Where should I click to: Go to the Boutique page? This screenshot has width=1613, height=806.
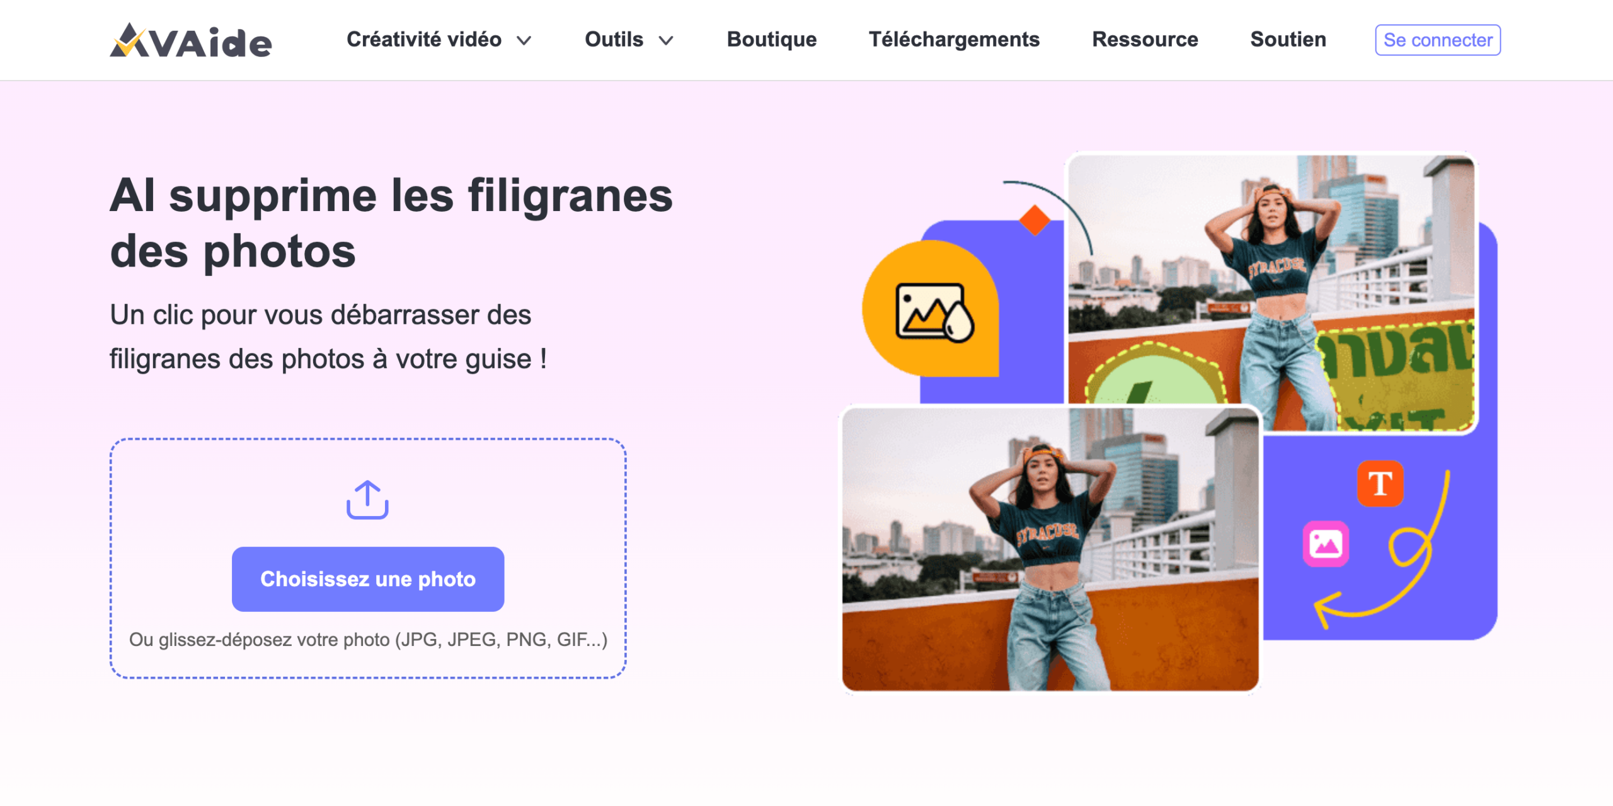pos(771,40)
